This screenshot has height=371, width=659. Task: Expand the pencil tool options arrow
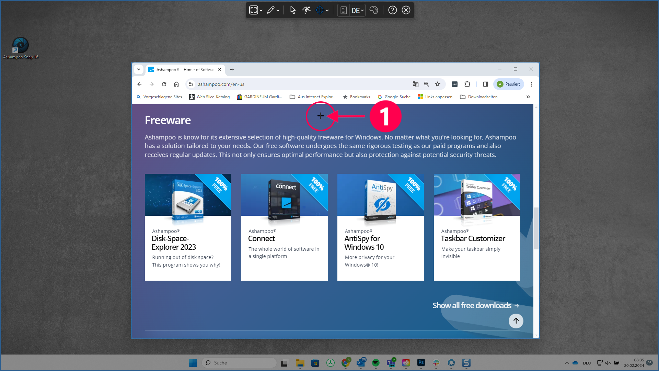click(x=278, y=10)
